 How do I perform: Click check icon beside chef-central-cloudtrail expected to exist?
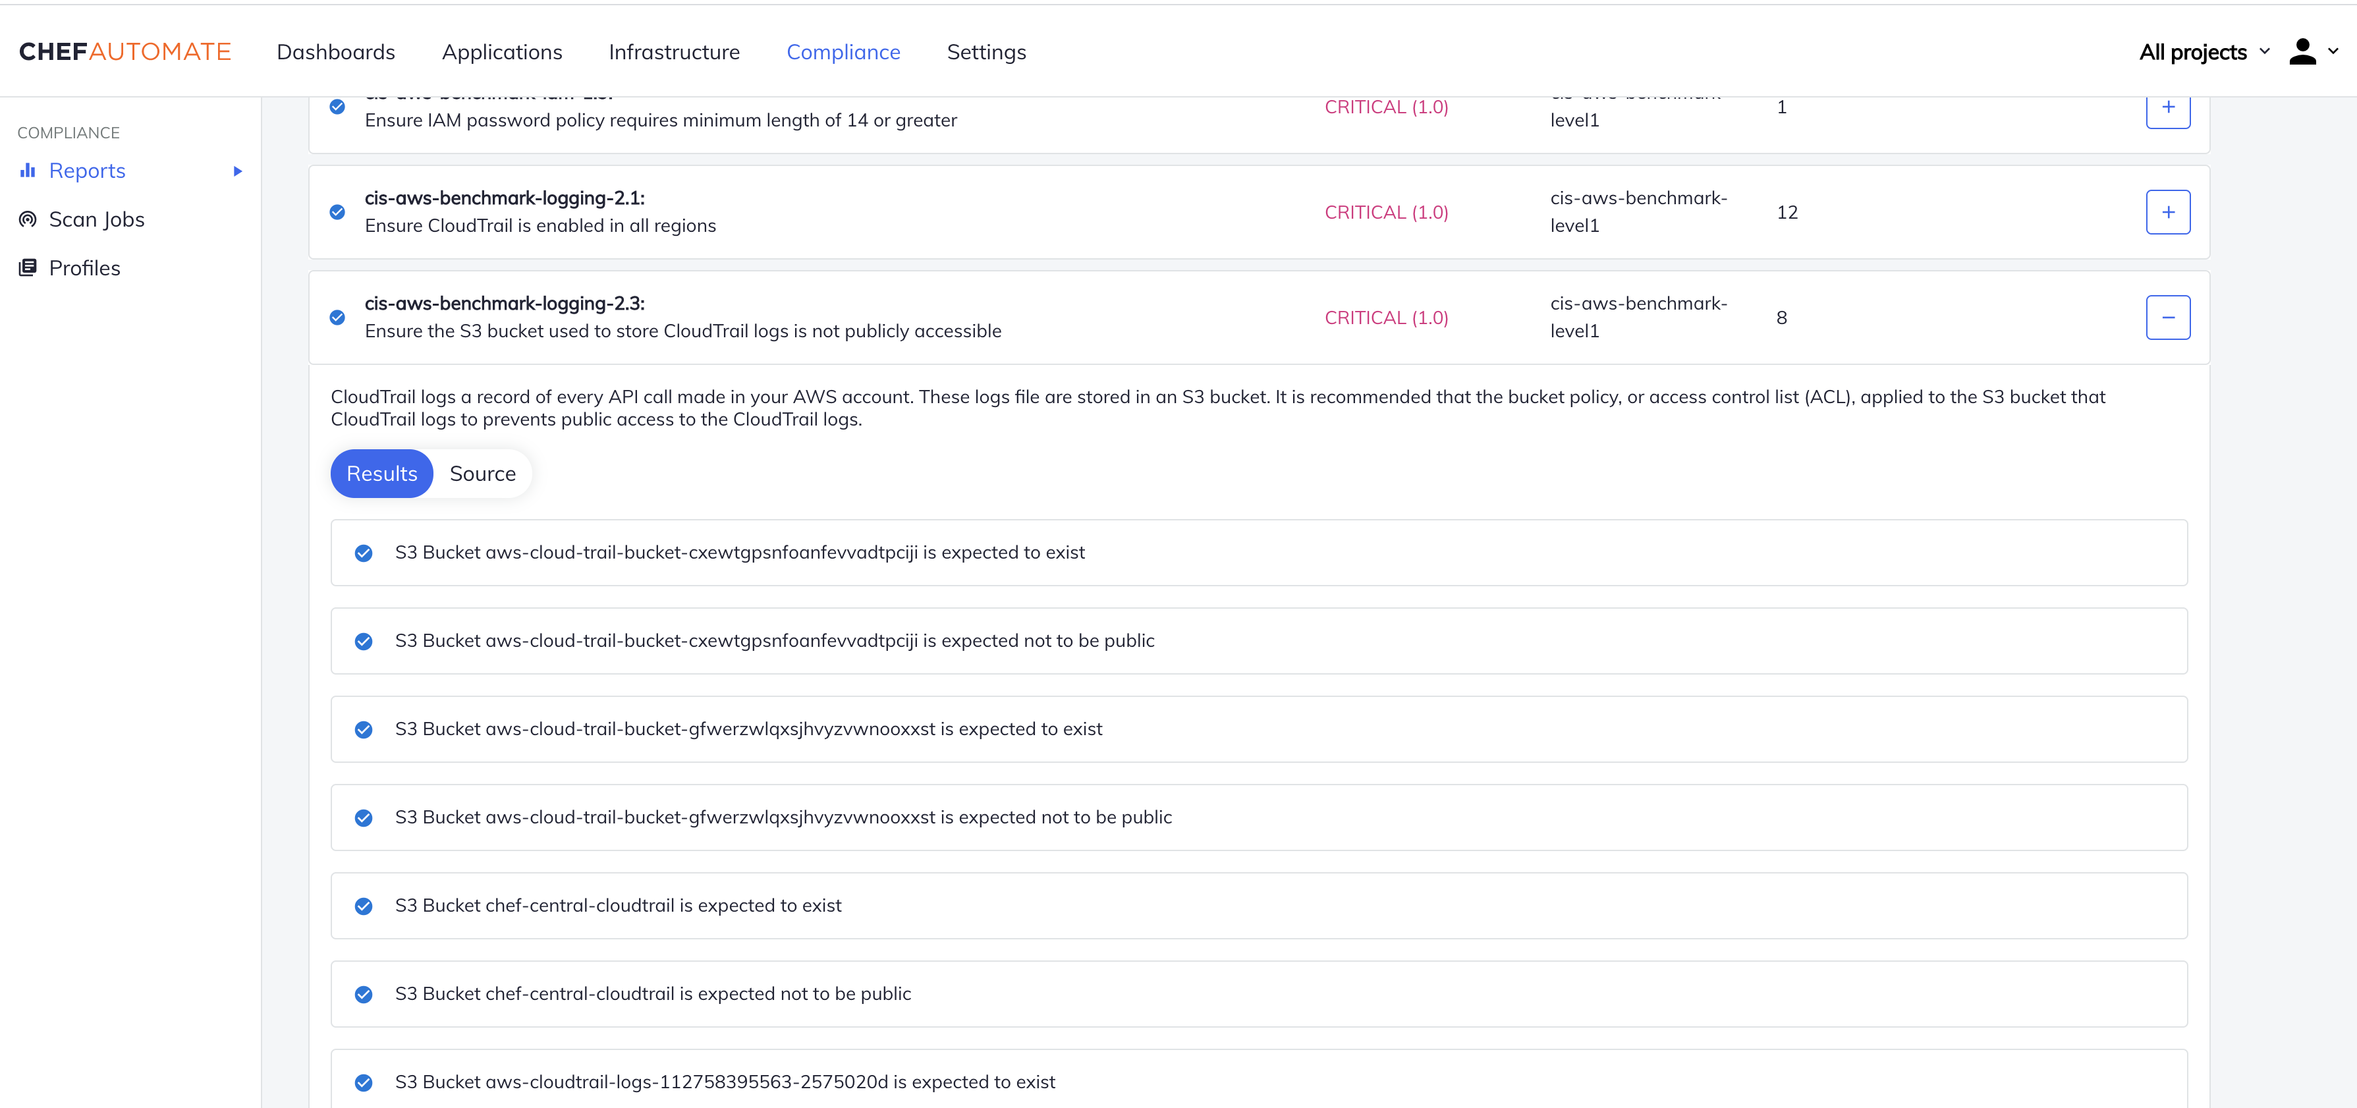363,906
